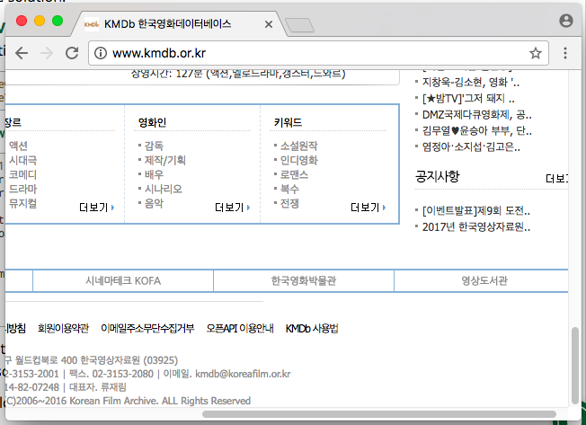The image size is (586, 425).
Task: Open news item DMZ국제다큐영화제
Action: 477,115
